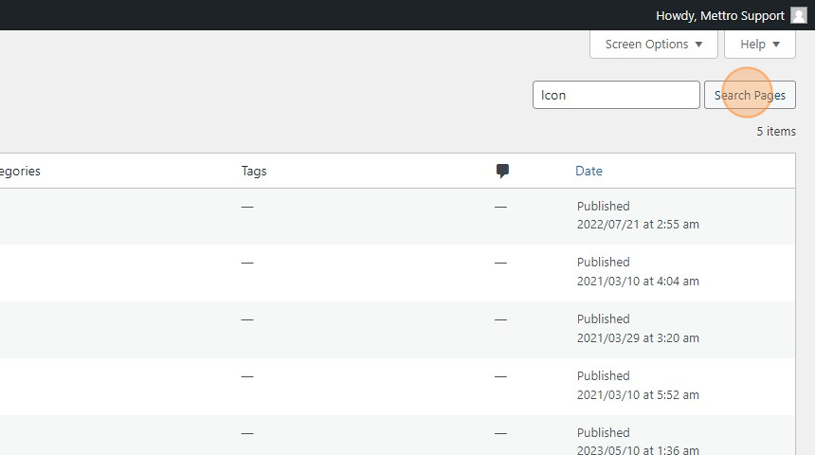The width and height of the screenshot is (815, 455).
Task: Click the user avatar icon in admin bar
Action: point(798,15)
